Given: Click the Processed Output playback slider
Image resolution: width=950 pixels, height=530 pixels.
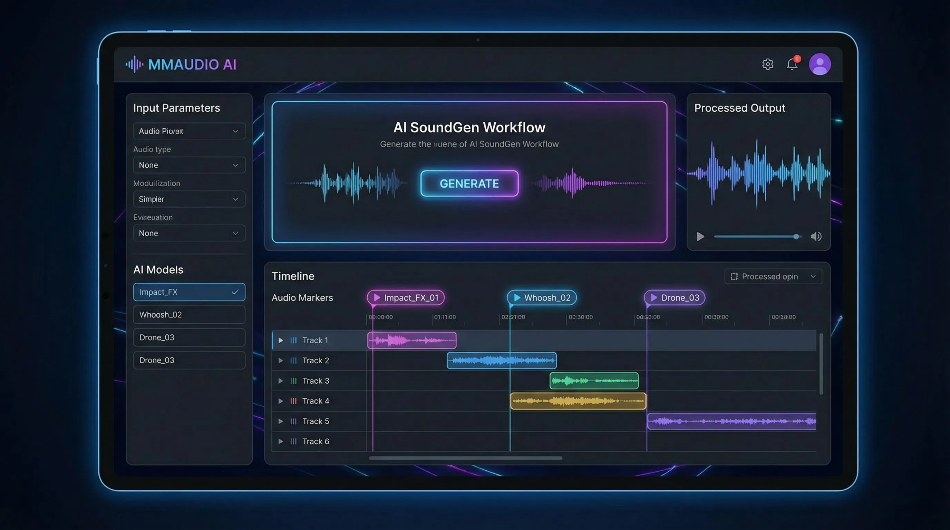Looking at the screenshot, I should (757, 236).
